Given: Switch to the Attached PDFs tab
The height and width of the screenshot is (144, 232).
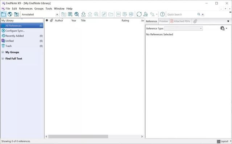Looking at the screenshot, I should pyautogui.click(x=181, y=21).
